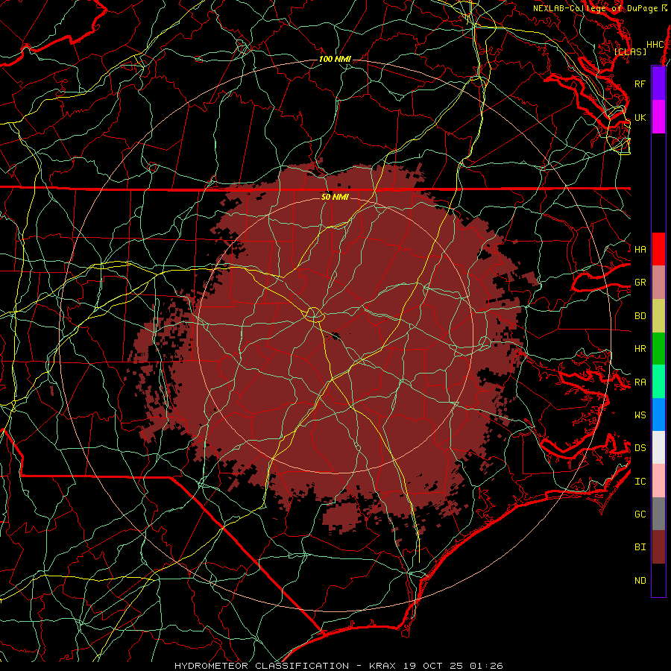Click the RA legend label
The image size is (671, 671).
coord(640,382)
